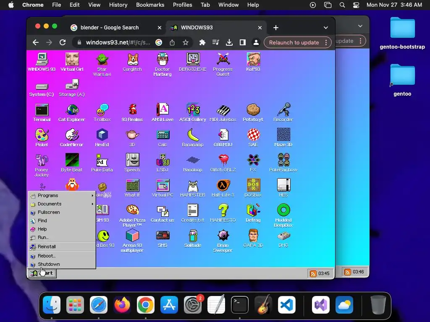Open Chrome three-dot menu beside Relaunch
The height and width of the screenshot is (322, 430).
click(x=326, y=42)
